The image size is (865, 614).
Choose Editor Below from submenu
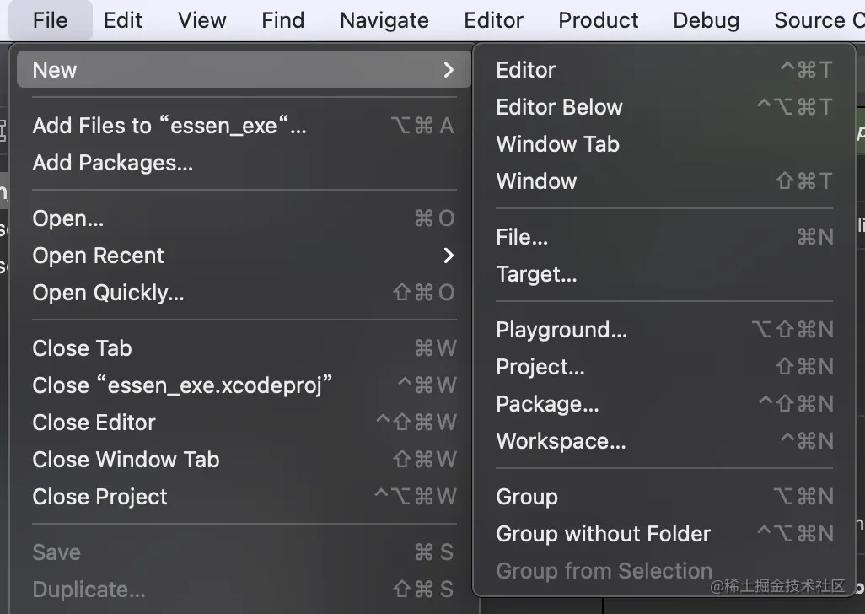tap(560, 107)
